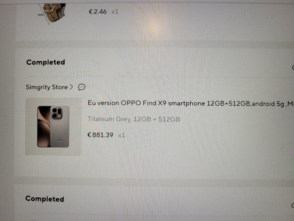Image resolution: width=294 pixels, height=221 pixels.
Task: Click the Eu version OPPO Find X9 title
Action: (191, 103)
